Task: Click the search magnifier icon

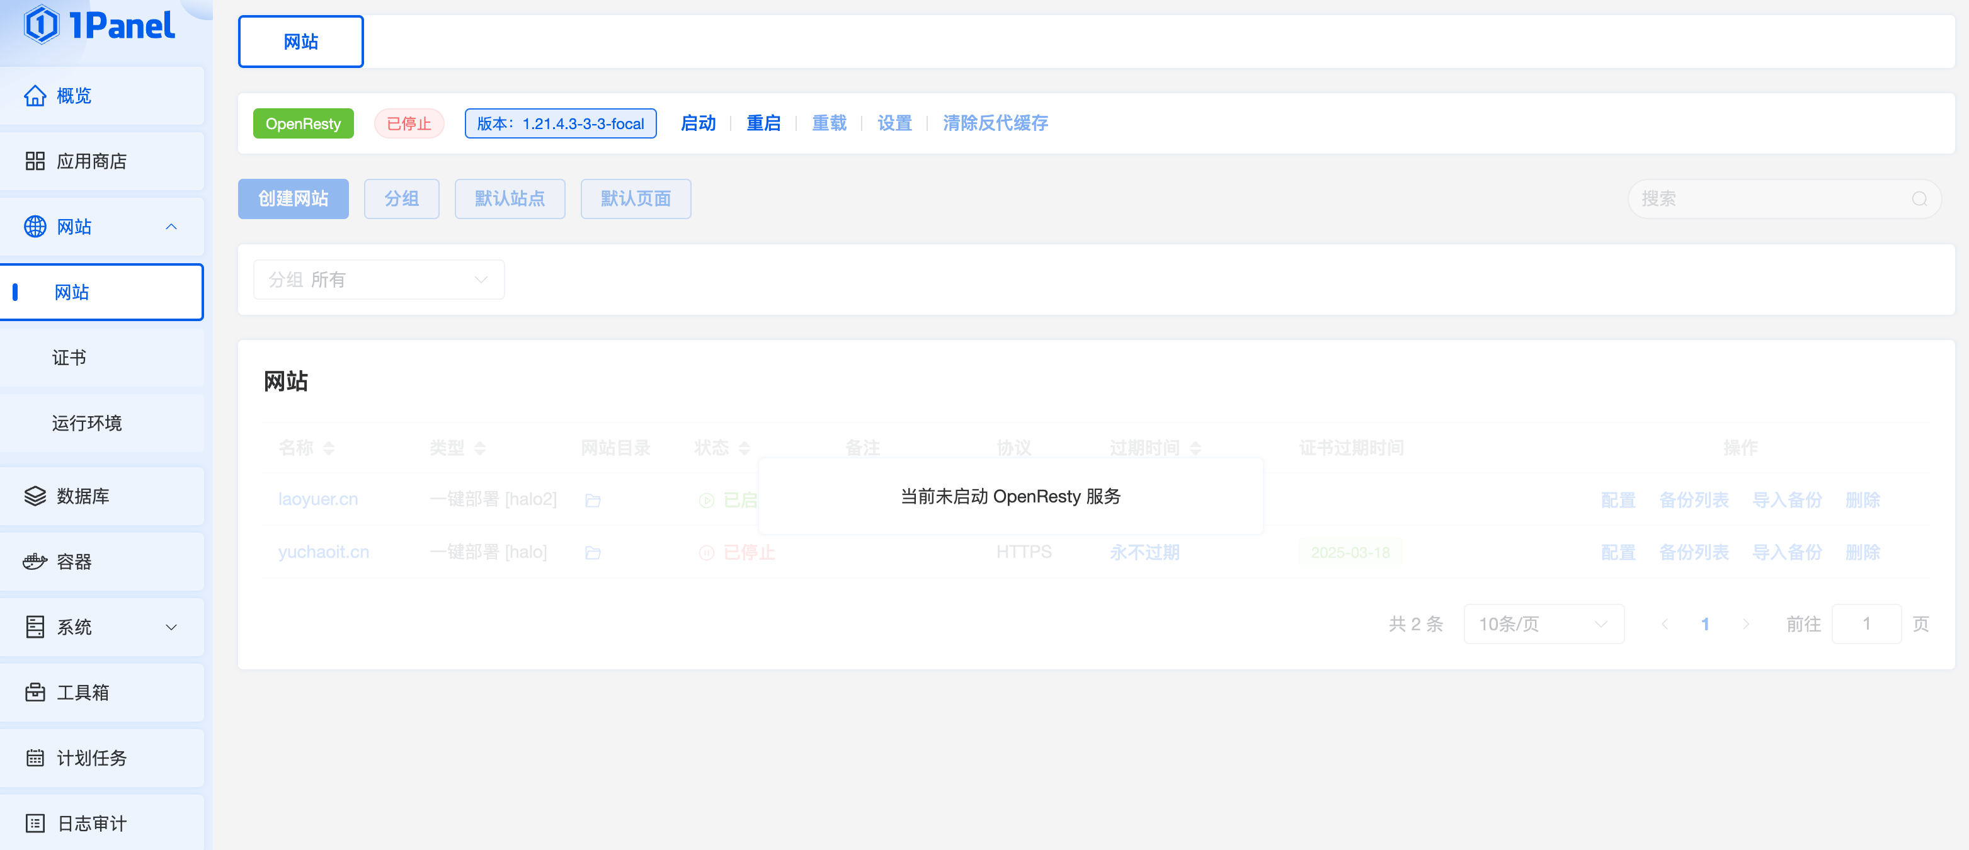Action: [x=1919, y=200]
